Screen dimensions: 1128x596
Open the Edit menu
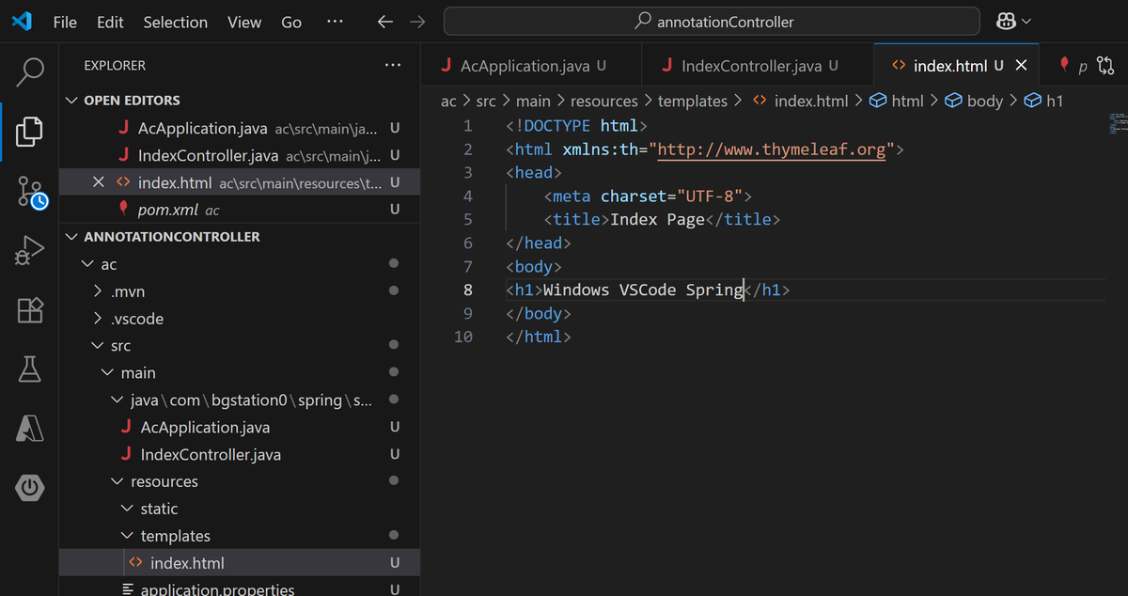pos(110,22)
